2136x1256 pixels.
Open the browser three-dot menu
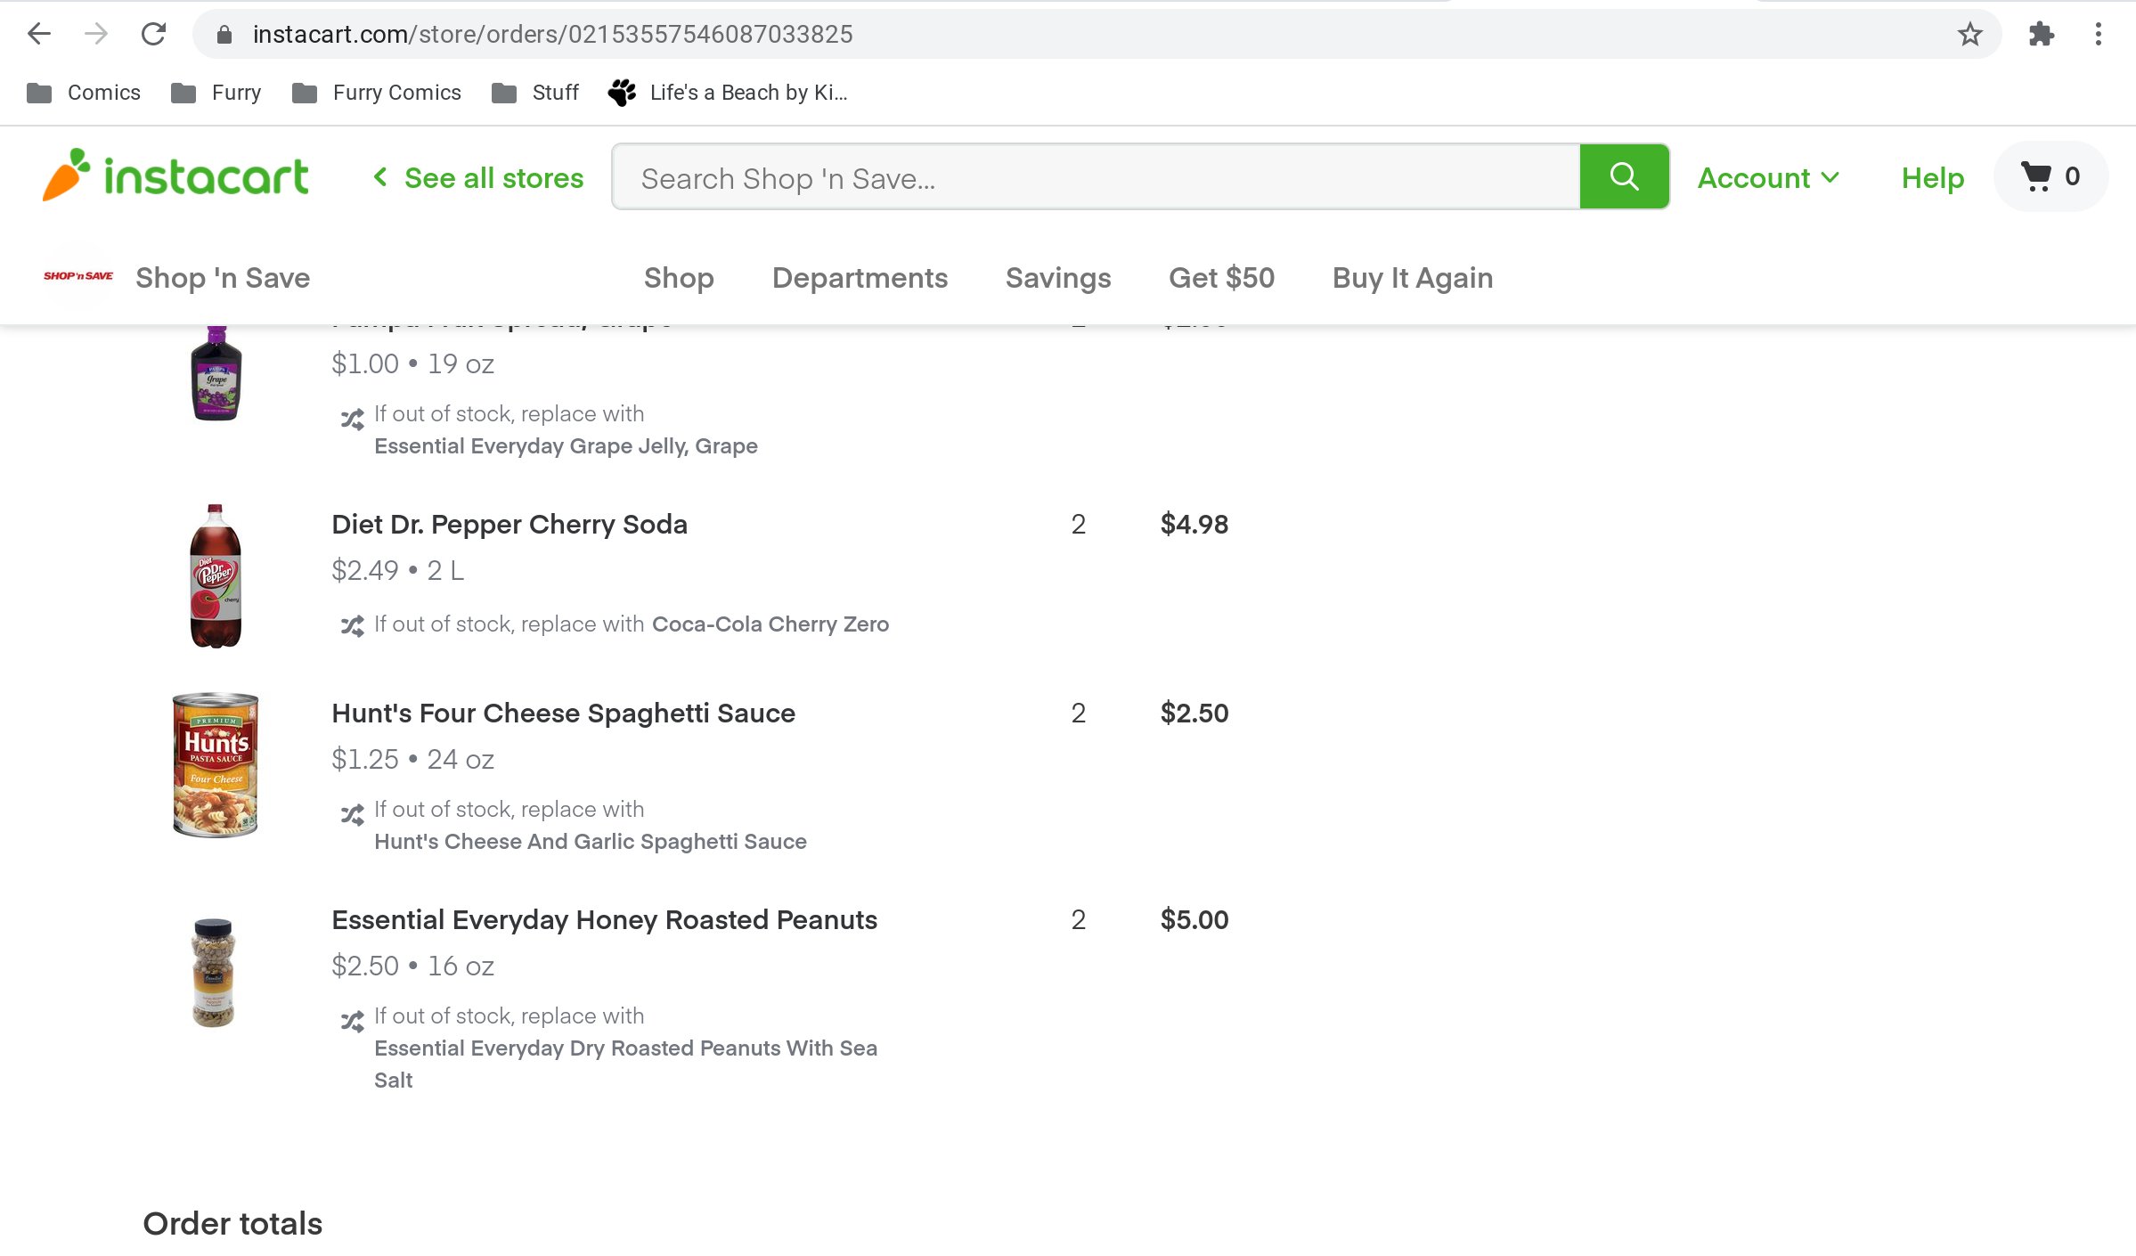(x=2098, y=34)
